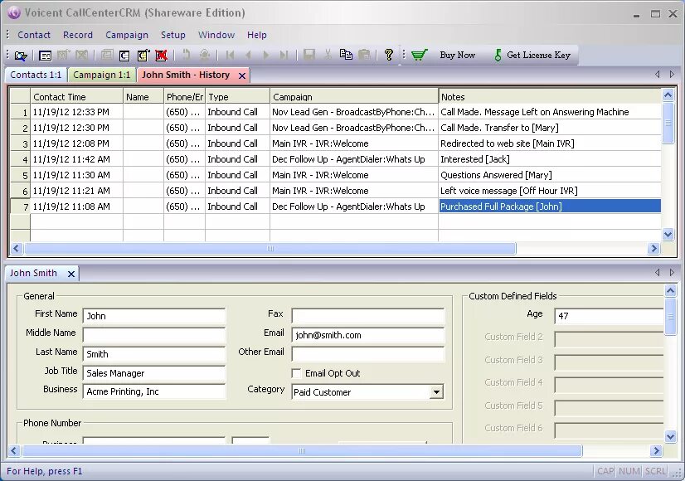Image resolution: width=685 pixels, height=481 pixels.
Task: Click the phone record icon with arrow
Action: 143,55
